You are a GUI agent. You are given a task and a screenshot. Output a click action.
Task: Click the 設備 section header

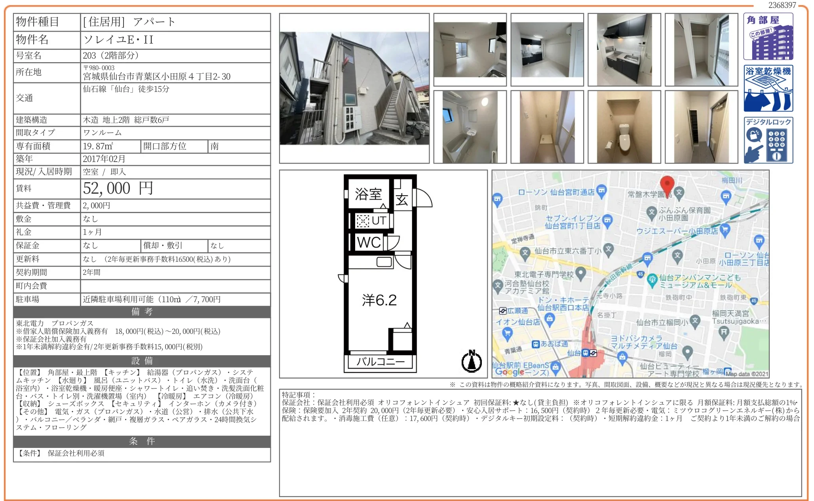[x=142, y=361]
